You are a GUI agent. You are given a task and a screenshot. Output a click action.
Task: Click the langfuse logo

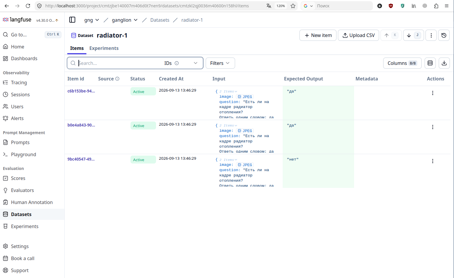click(17, 20)
